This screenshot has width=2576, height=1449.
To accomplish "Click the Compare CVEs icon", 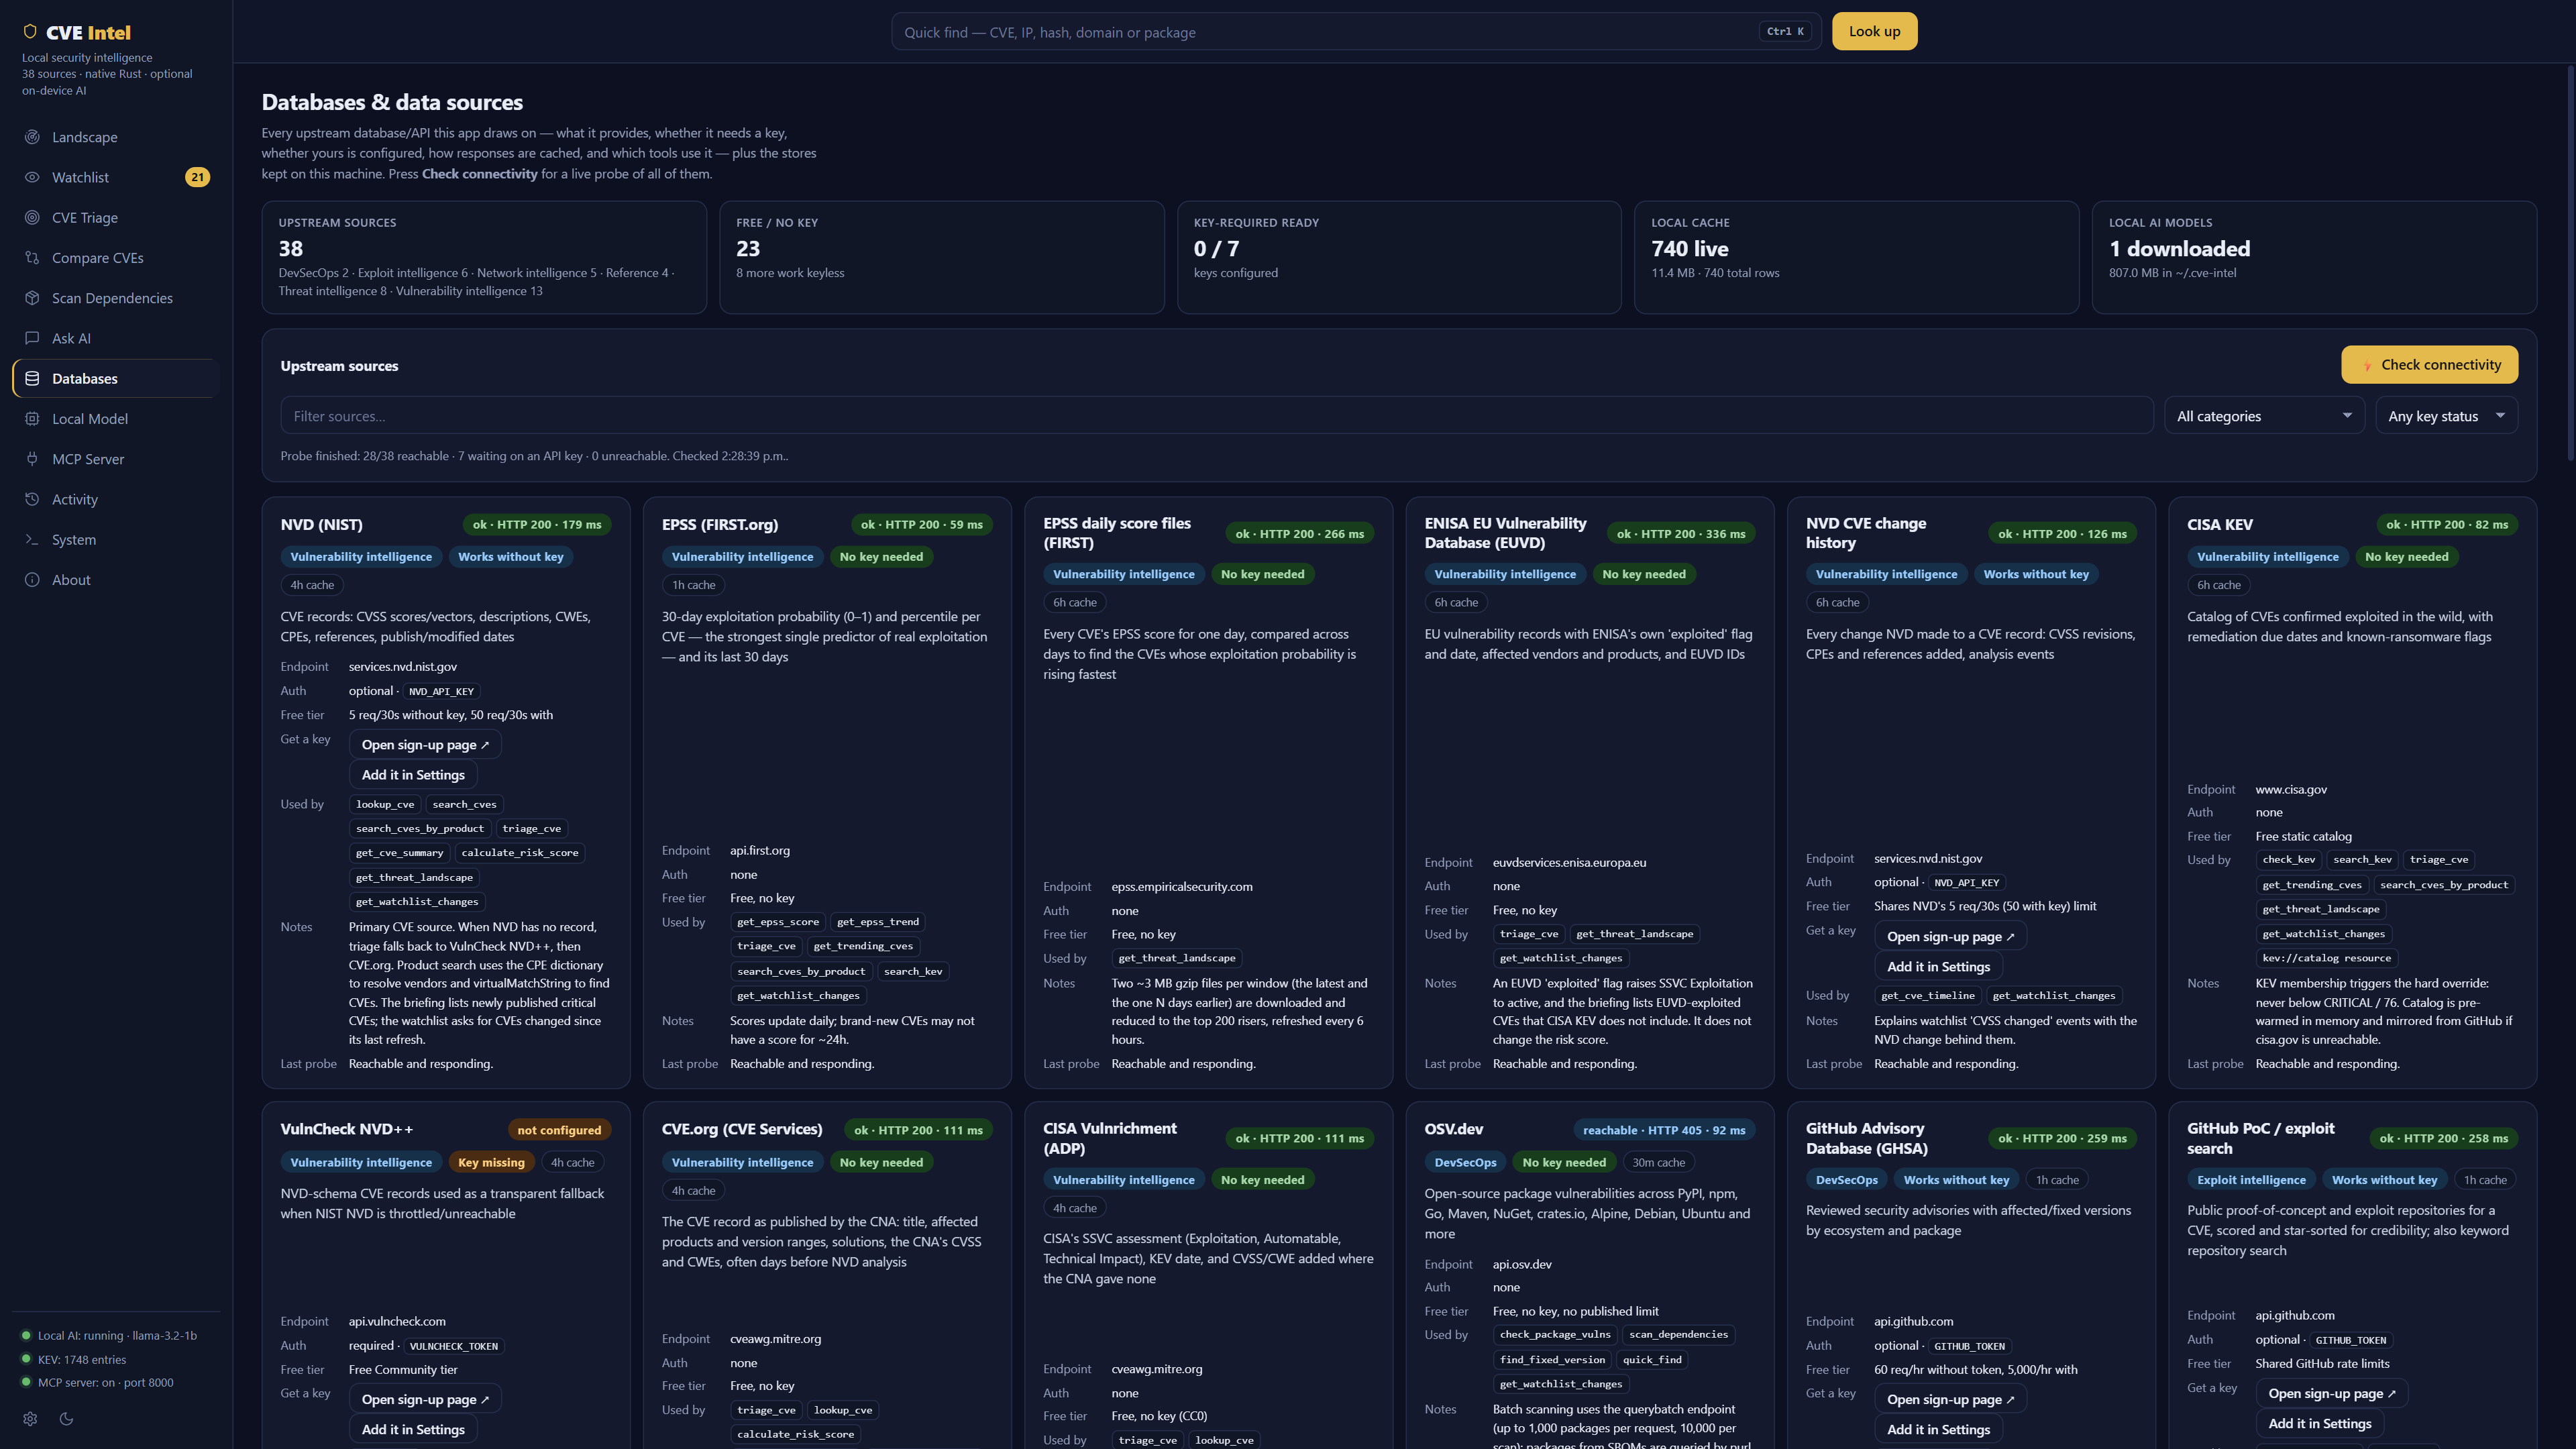I will tap(32, 257).
